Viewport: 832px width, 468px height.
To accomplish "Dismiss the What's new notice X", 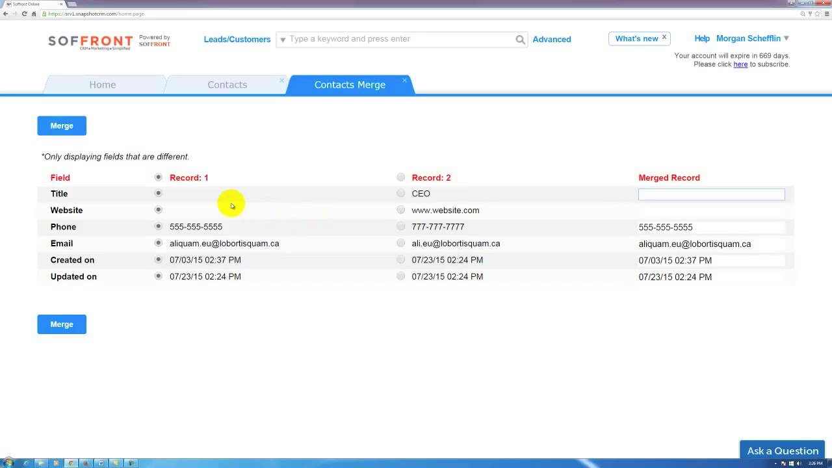I will click(x=664, y=38).
